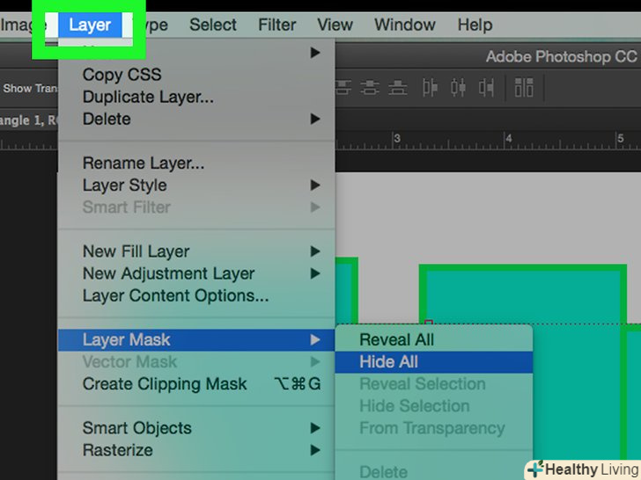Choose Copy CSS from Layer menu
This screenshot has width=641, height=480.
(x=196, y=75)
